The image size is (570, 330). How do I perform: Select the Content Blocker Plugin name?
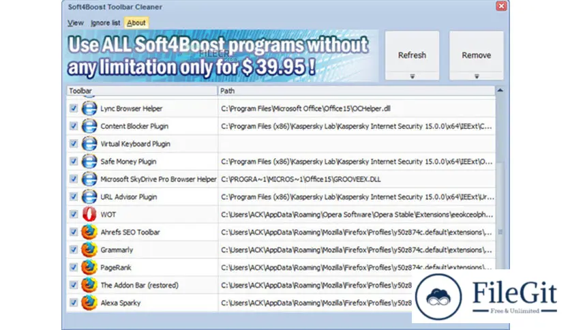coord(134,126)
